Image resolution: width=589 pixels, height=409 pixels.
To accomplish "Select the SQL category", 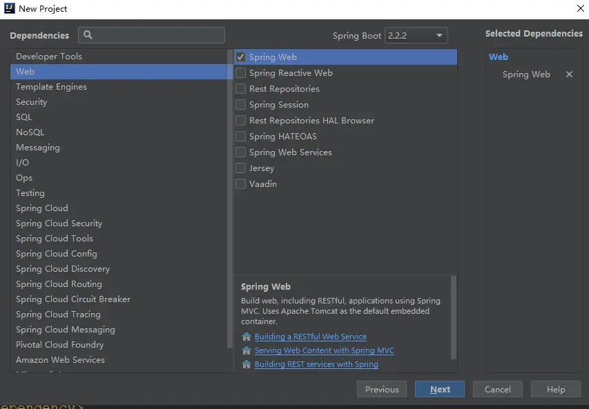I will pyautogui.click(x=119, y=117).
